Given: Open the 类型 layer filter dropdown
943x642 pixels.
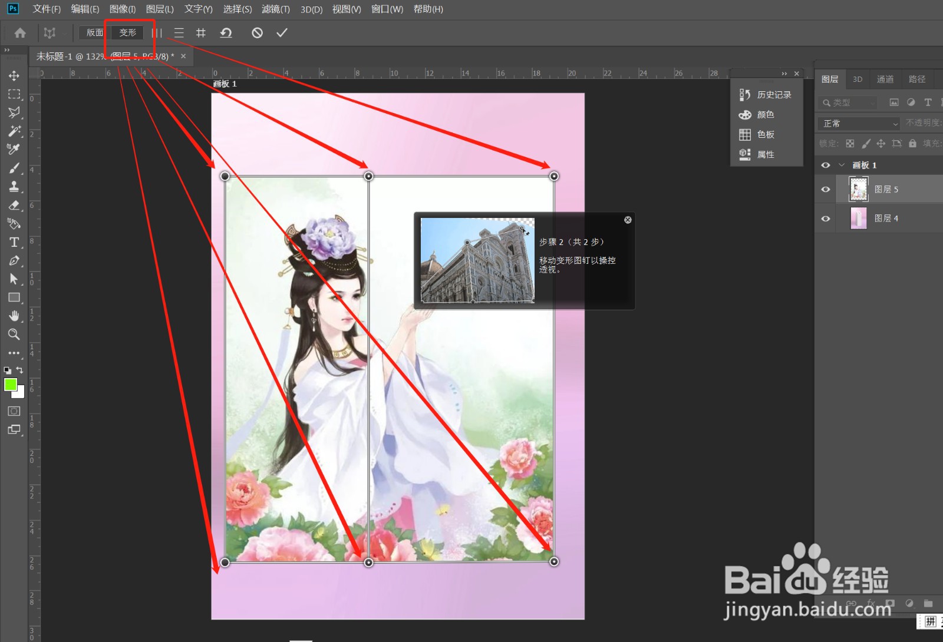Looking at the screenshot, I should (x=848, y=102).
